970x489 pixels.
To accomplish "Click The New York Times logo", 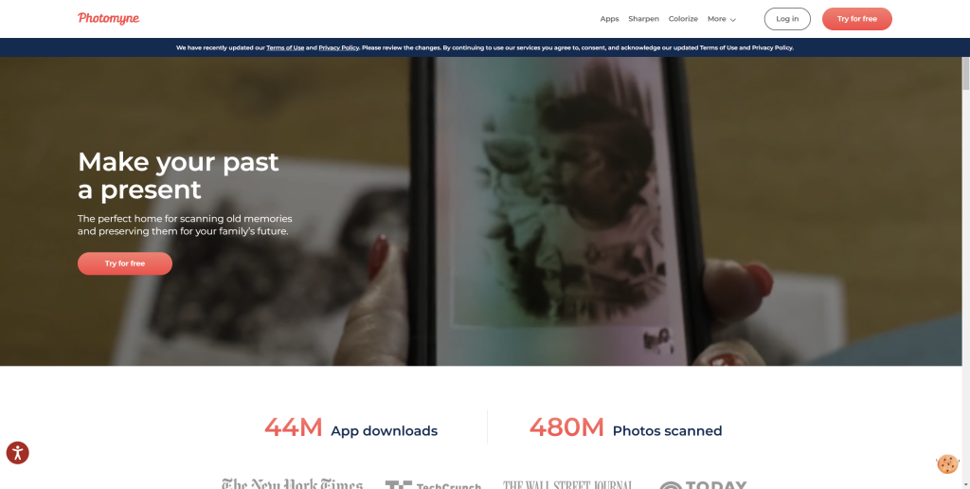I will tap(292, 483).
